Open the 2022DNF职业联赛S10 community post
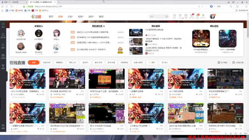 point(93,32)
